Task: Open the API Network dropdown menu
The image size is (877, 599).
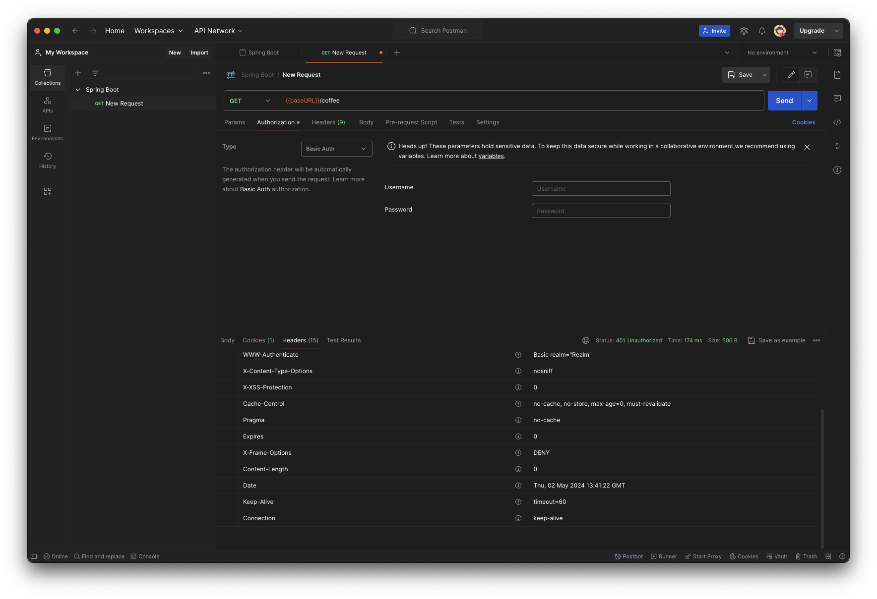Action: (218, 31)
